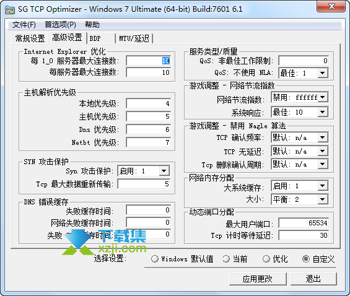Click the '动态端口分配' group label

[x=211, y=212]
